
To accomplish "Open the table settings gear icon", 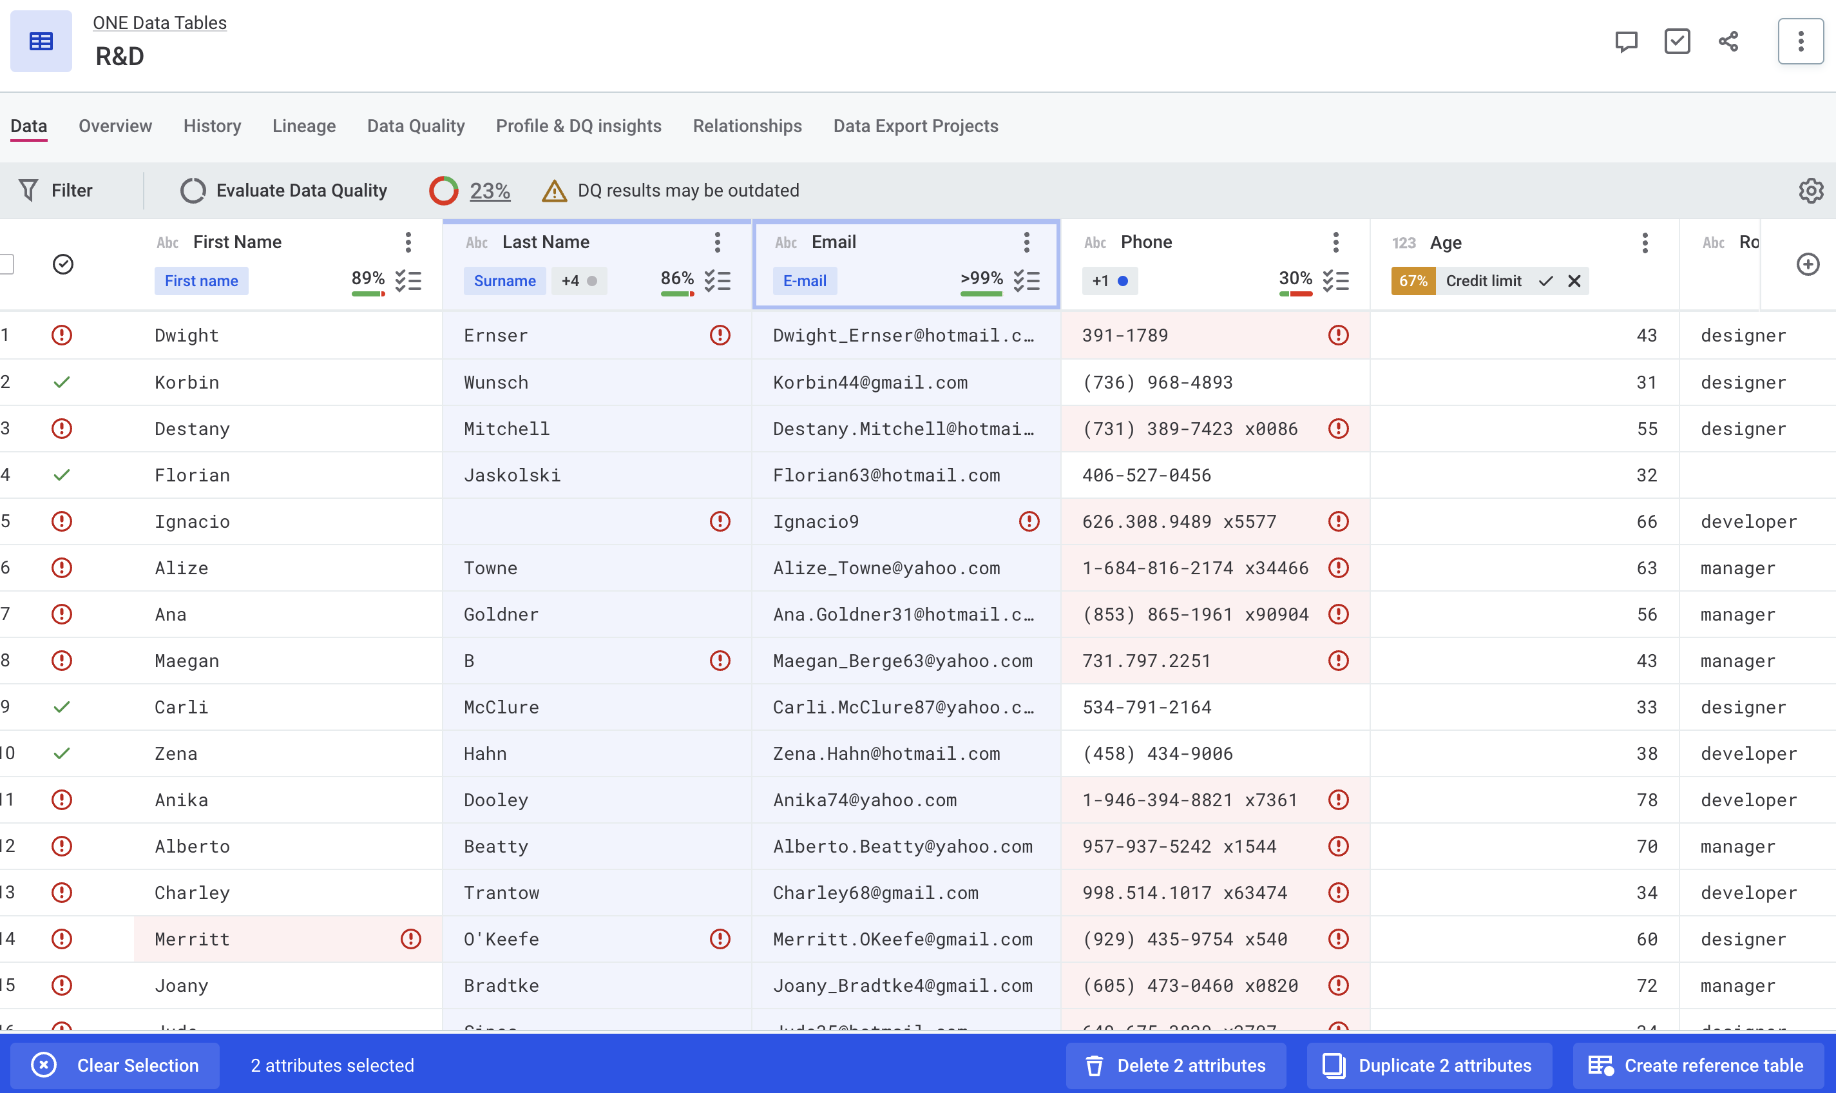I will 1810,190.
